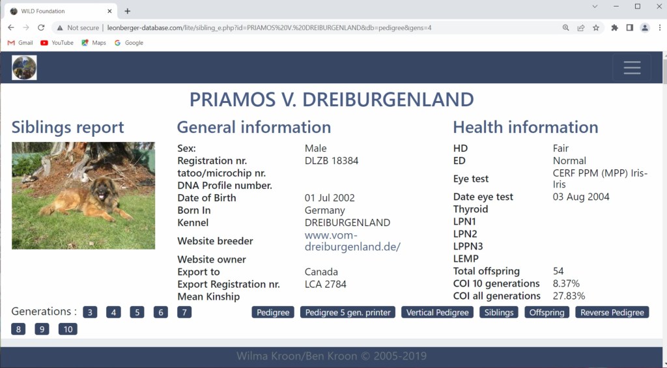Open the zoom magnifier icon in address bar
The image size is (667, 368).
566,27
